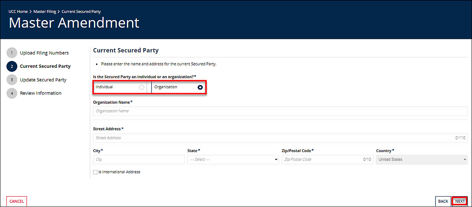472x207 pixels.
Task: Click the Zip/Postal Code field
Action: 321,160
